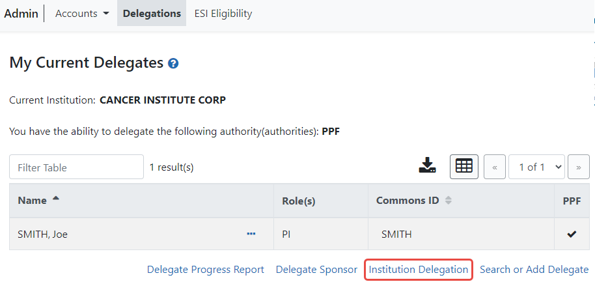Switch to the Delegations tab
This screenshot has width=595, height=284.
coord(152,14)
